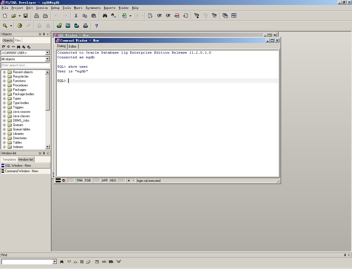This screenshot has height=269, width=352.
Task: Click the Explain plan lightbulb database icon
Action: click(59, 26)
